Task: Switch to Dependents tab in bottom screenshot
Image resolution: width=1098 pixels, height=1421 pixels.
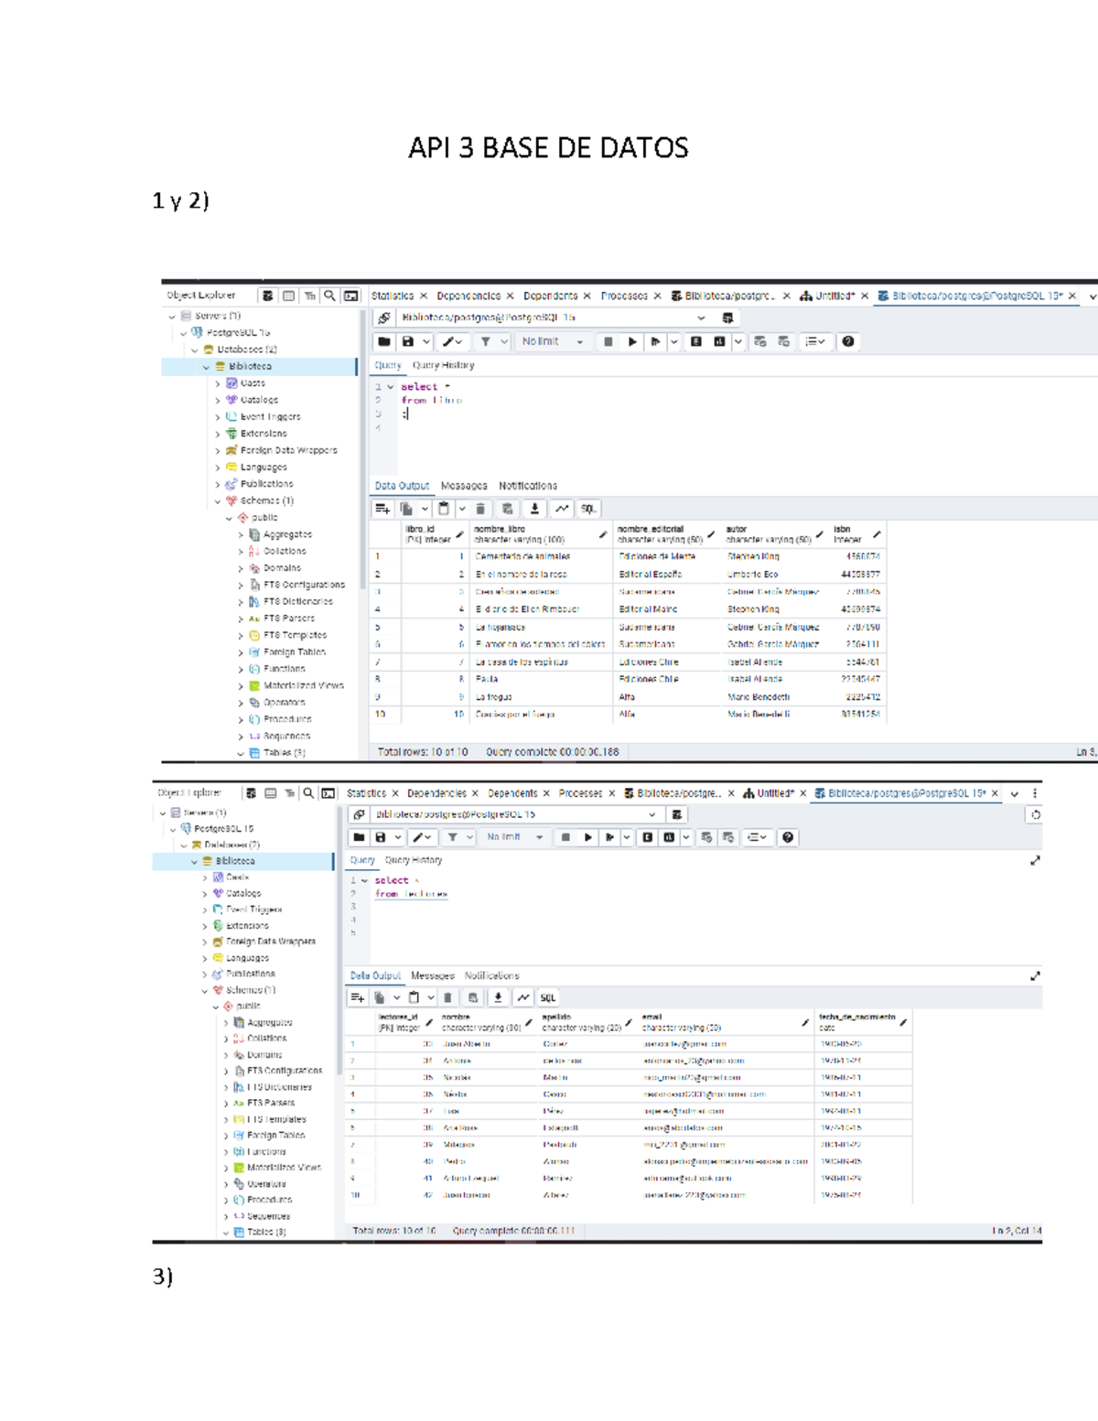Action: point(512,793)
